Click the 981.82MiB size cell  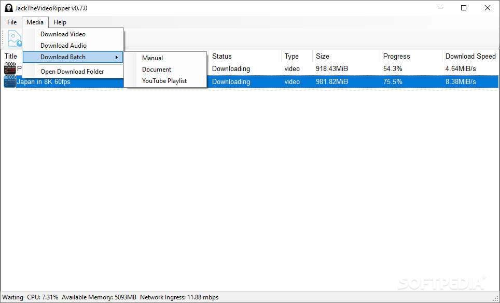331,81
